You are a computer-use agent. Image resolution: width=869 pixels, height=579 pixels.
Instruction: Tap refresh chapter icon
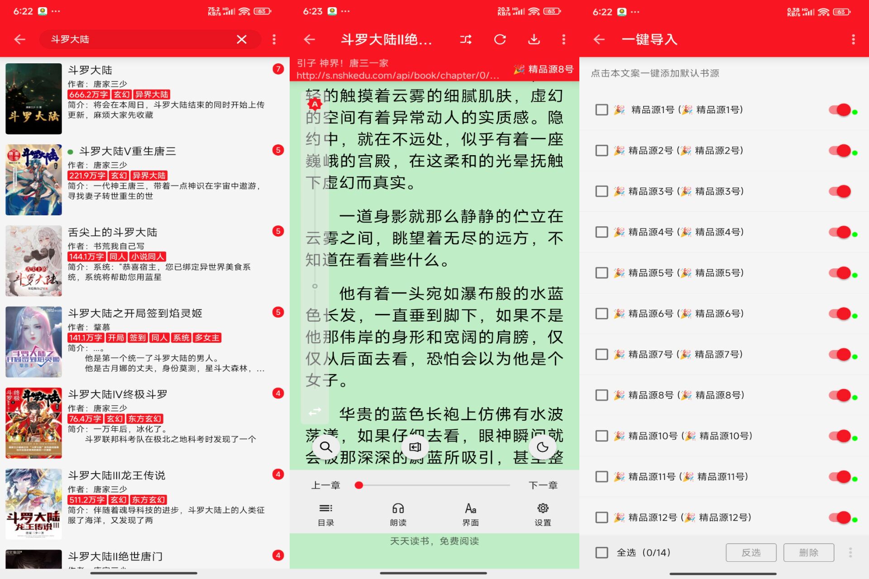click(x=500, y=39)
